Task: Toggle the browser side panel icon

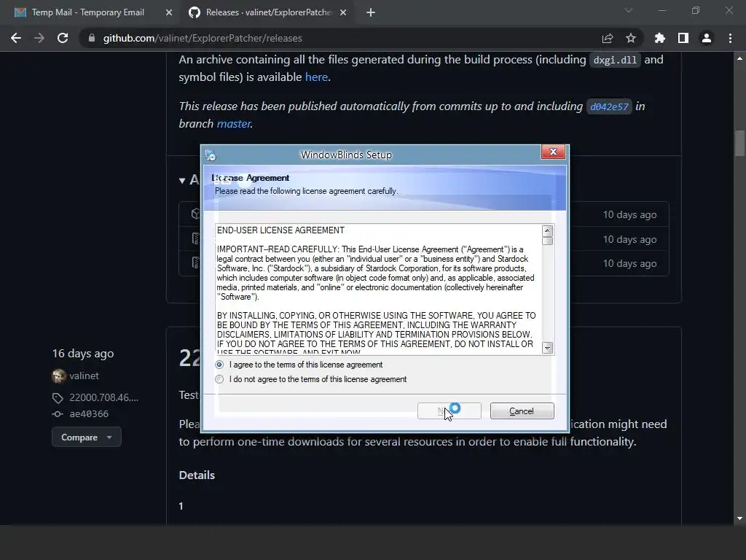Action: click(683, 38)
